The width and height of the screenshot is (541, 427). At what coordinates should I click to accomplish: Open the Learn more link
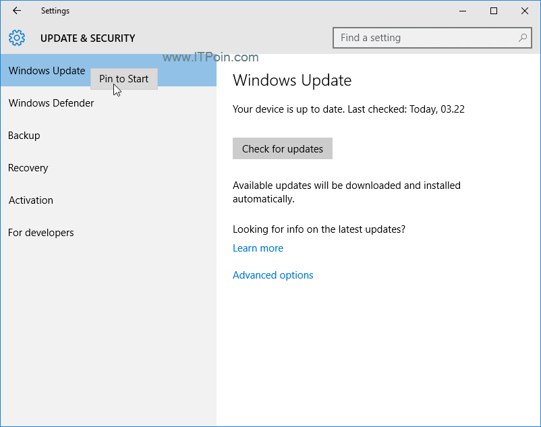[258, 248]
